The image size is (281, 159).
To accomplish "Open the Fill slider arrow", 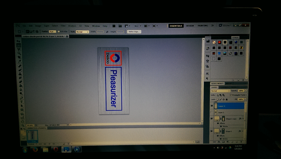I will (x=245, y=99).
